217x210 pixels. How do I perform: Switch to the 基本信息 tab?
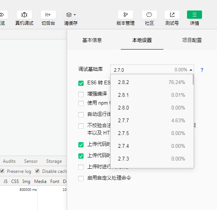[x=92, y=40]
